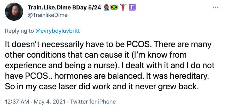Click 'other conditions that can cause it'
225x110 pixels.
point(67,55)
